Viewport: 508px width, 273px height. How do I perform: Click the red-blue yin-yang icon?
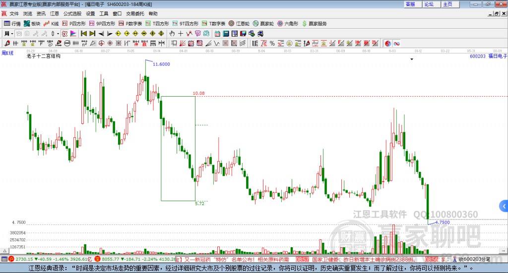[x=388, y=43]
